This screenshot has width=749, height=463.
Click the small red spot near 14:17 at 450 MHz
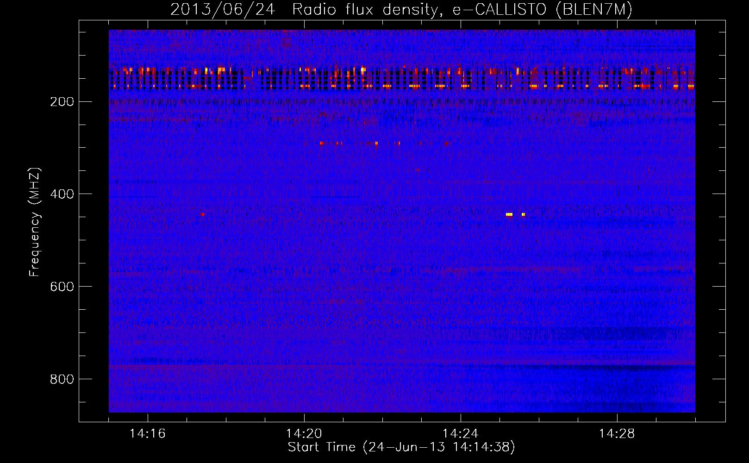tap(203, 214)
